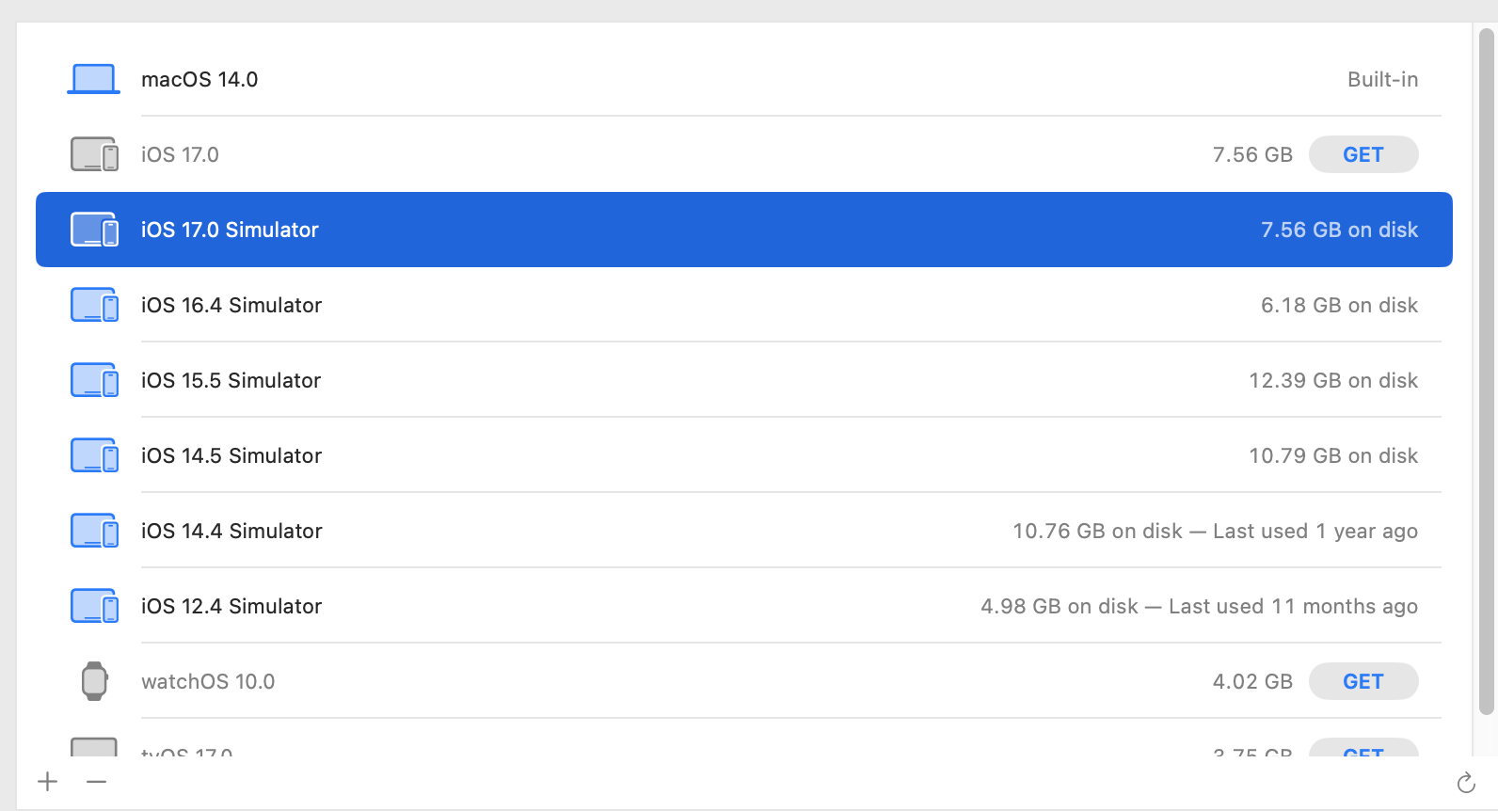Select the iOS 14.4 Simulator label
The height and width of the screenshot is (811, 1498).
point(231,531)
